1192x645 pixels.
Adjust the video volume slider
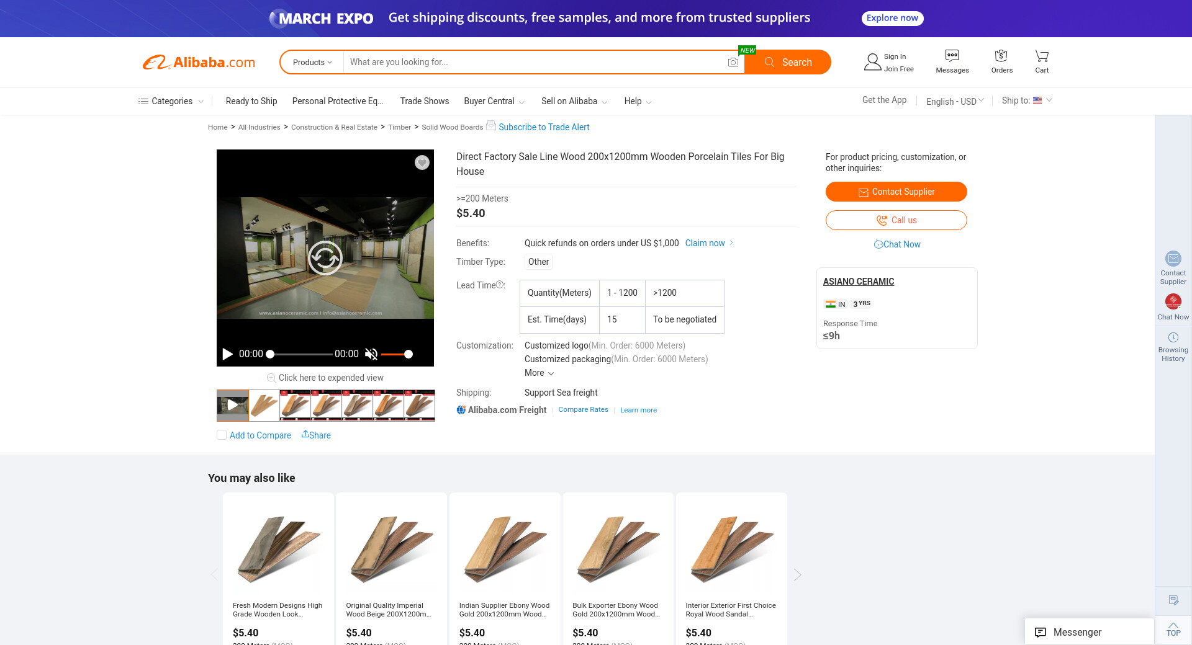point(396,354)
